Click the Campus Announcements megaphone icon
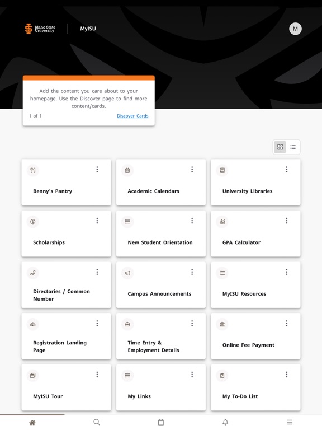 pos(127,273)
